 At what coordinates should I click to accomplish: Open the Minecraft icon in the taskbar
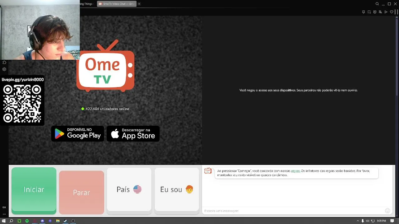click(x=19, y=221)
